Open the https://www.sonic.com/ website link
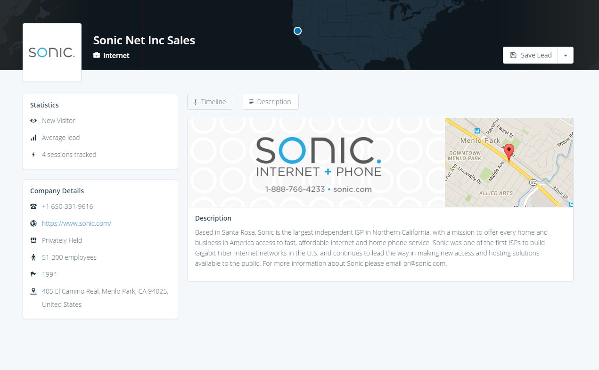The width and height of the screenshot is (599, 370). pyautogui.click(x=76, y=223)
